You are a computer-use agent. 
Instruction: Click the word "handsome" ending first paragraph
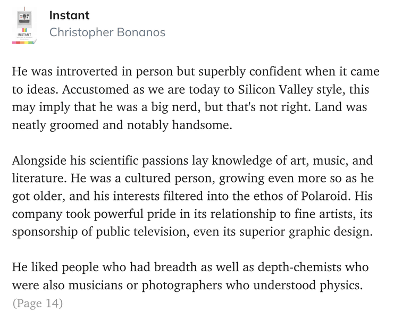click(x=202, y=125)
